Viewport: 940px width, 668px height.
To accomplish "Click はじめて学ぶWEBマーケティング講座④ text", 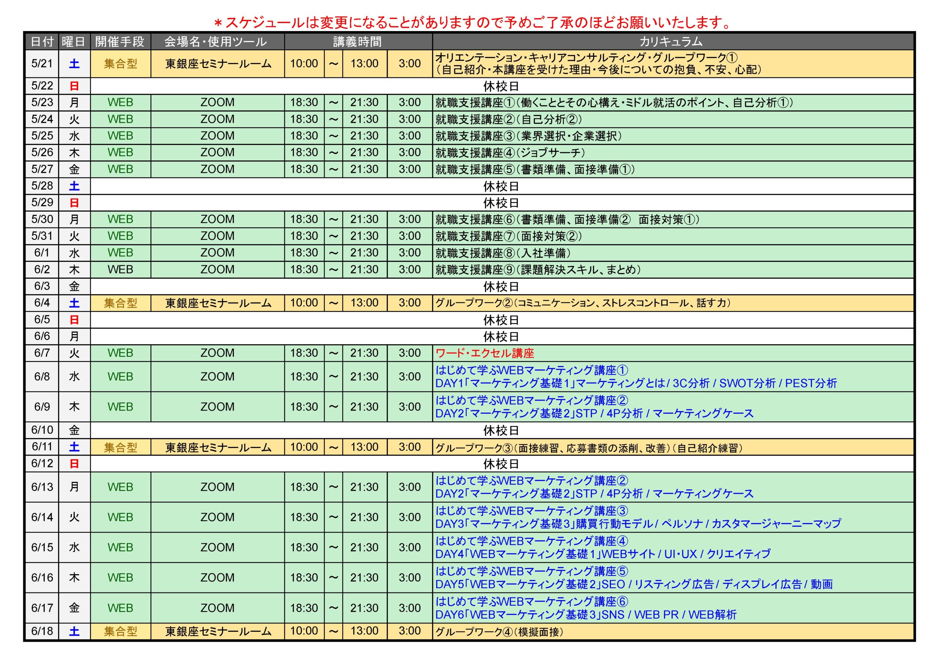I will pos(532,541).
